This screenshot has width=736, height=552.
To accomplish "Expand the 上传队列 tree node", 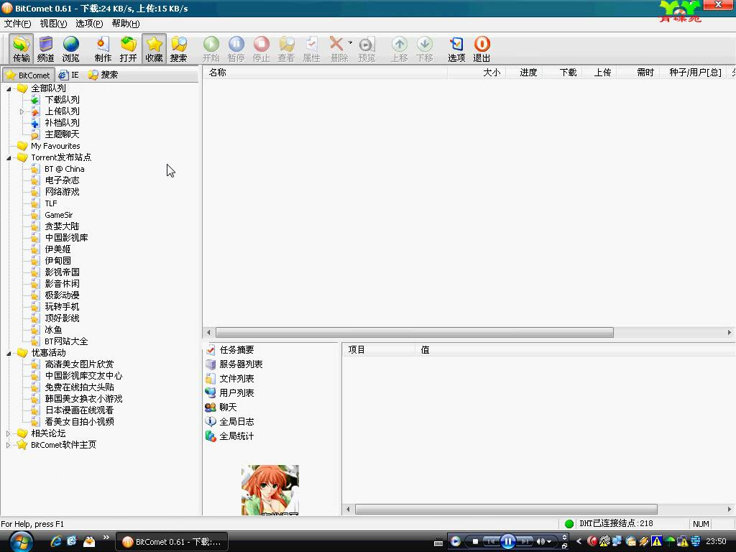I will click(x=22, y=111).
